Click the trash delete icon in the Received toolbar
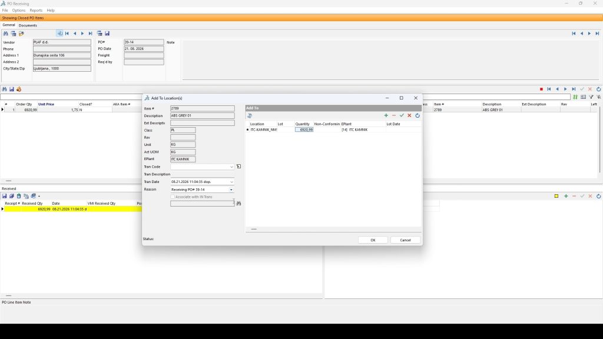The height and width of the screenshot is (339, 603). [x=19, y=196]
